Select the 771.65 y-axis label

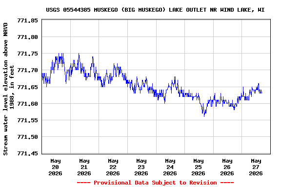(x=28, y=87)
